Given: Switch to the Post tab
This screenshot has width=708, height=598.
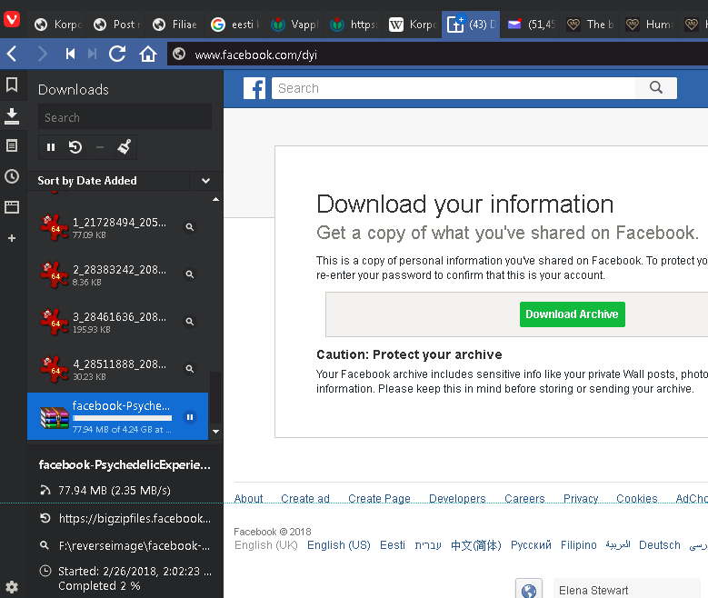Looking at the screenshot, I should 117,25.
